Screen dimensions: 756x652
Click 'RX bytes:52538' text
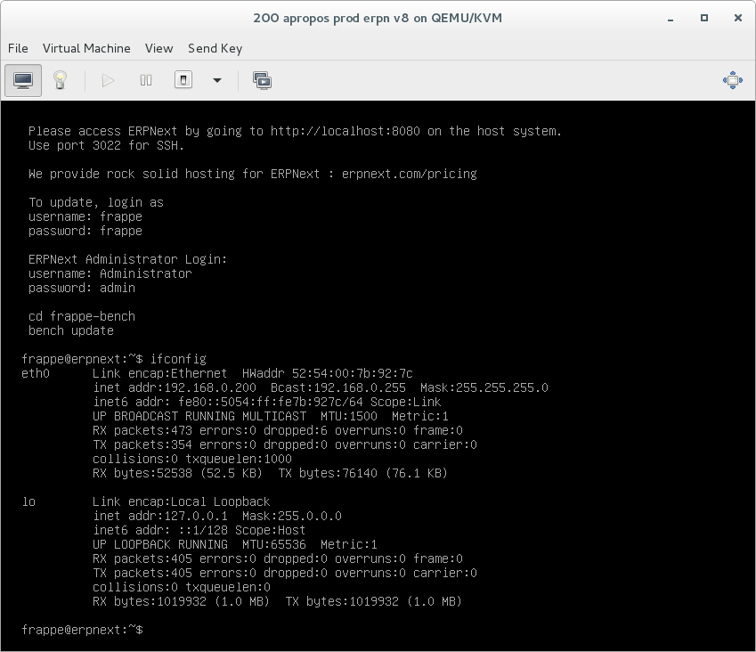click(142, 474)
